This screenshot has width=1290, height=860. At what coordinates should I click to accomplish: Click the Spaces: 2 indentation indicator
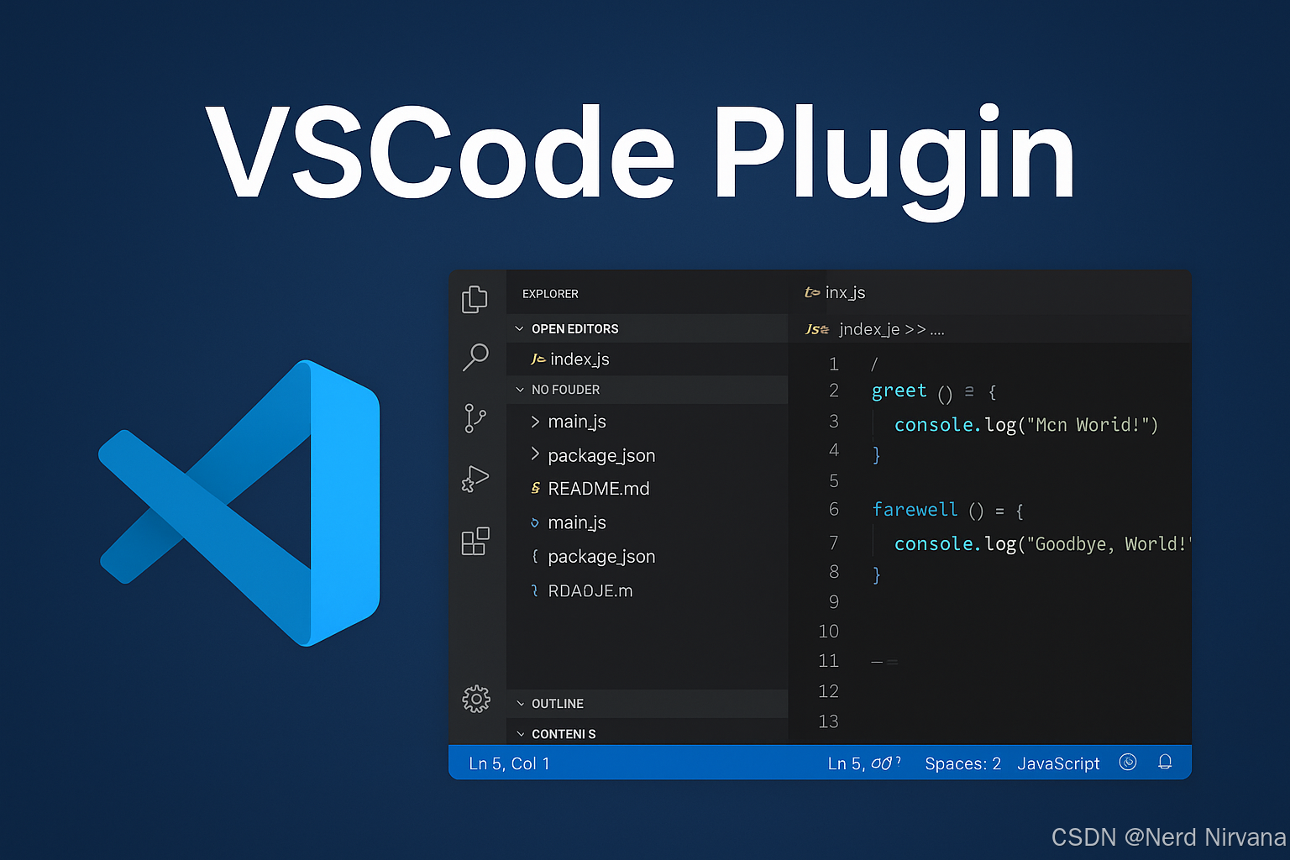(962, 763)
